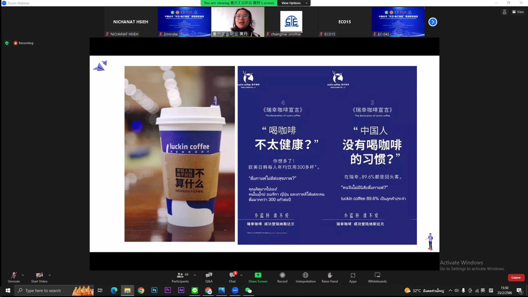Switch to Zoom via its taskbar icon
This screenshot has width=528, height=297.
[235, 290]
